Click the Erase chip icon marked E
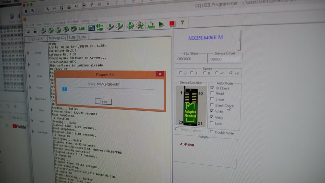325x183 pixels. coord(110,27)
